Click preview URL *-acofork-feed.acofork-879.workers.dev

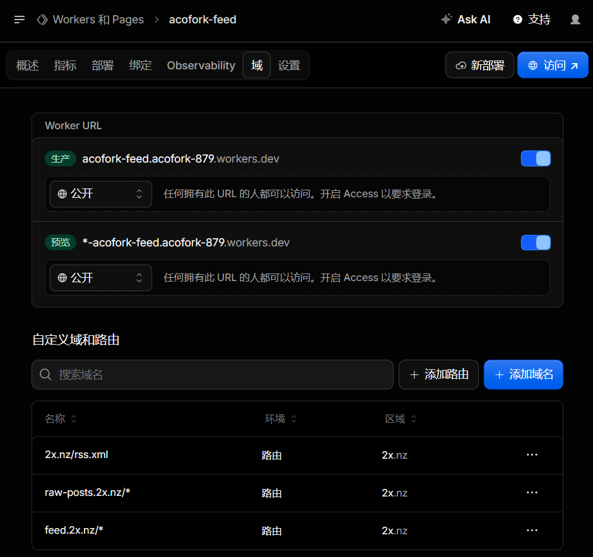185,243
